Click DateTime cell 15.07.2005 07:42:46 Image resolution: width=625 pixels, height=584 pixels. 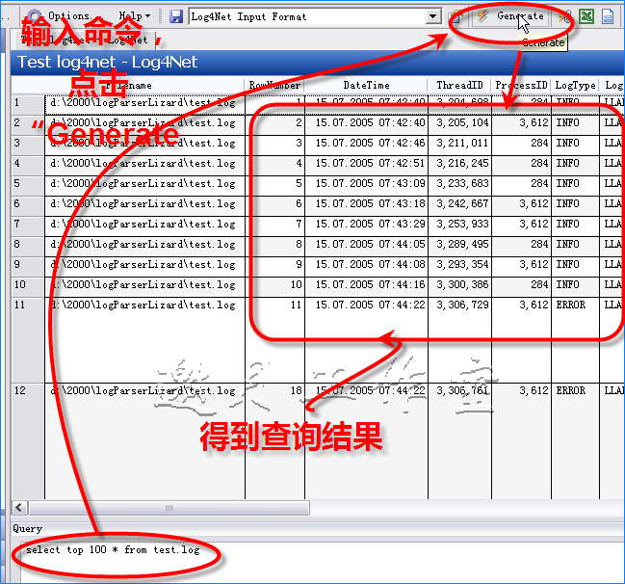(x=366, y=144)
